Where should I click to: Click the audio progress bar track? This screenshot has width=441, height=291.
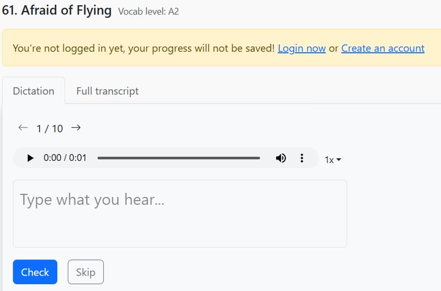pyautogui.click(x=179, y=158)
